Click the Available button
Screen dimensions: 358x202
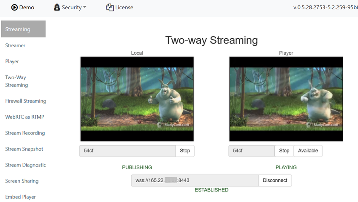tap(308, 151)
